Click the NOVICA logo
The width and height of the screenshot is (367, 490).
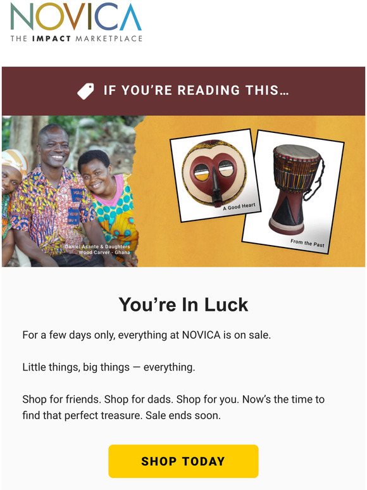(76, 23)
